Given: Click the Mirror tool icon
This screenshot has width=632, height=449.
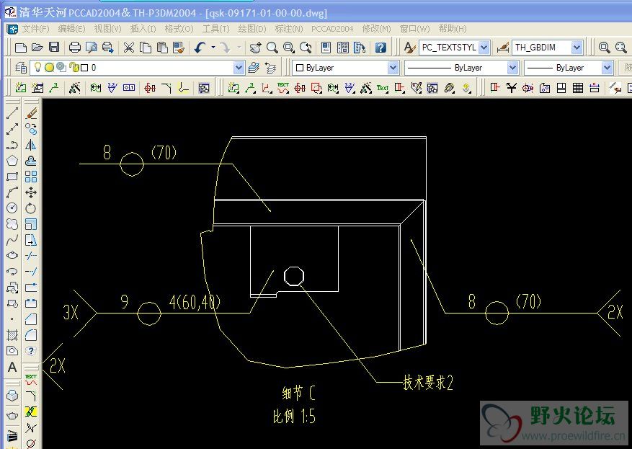Looking at the screenshot, I should [31, 145].
